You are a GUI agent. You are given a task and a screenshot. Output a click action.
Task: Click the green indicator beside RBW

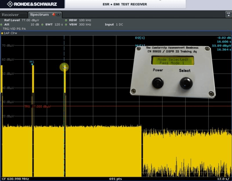66,21
